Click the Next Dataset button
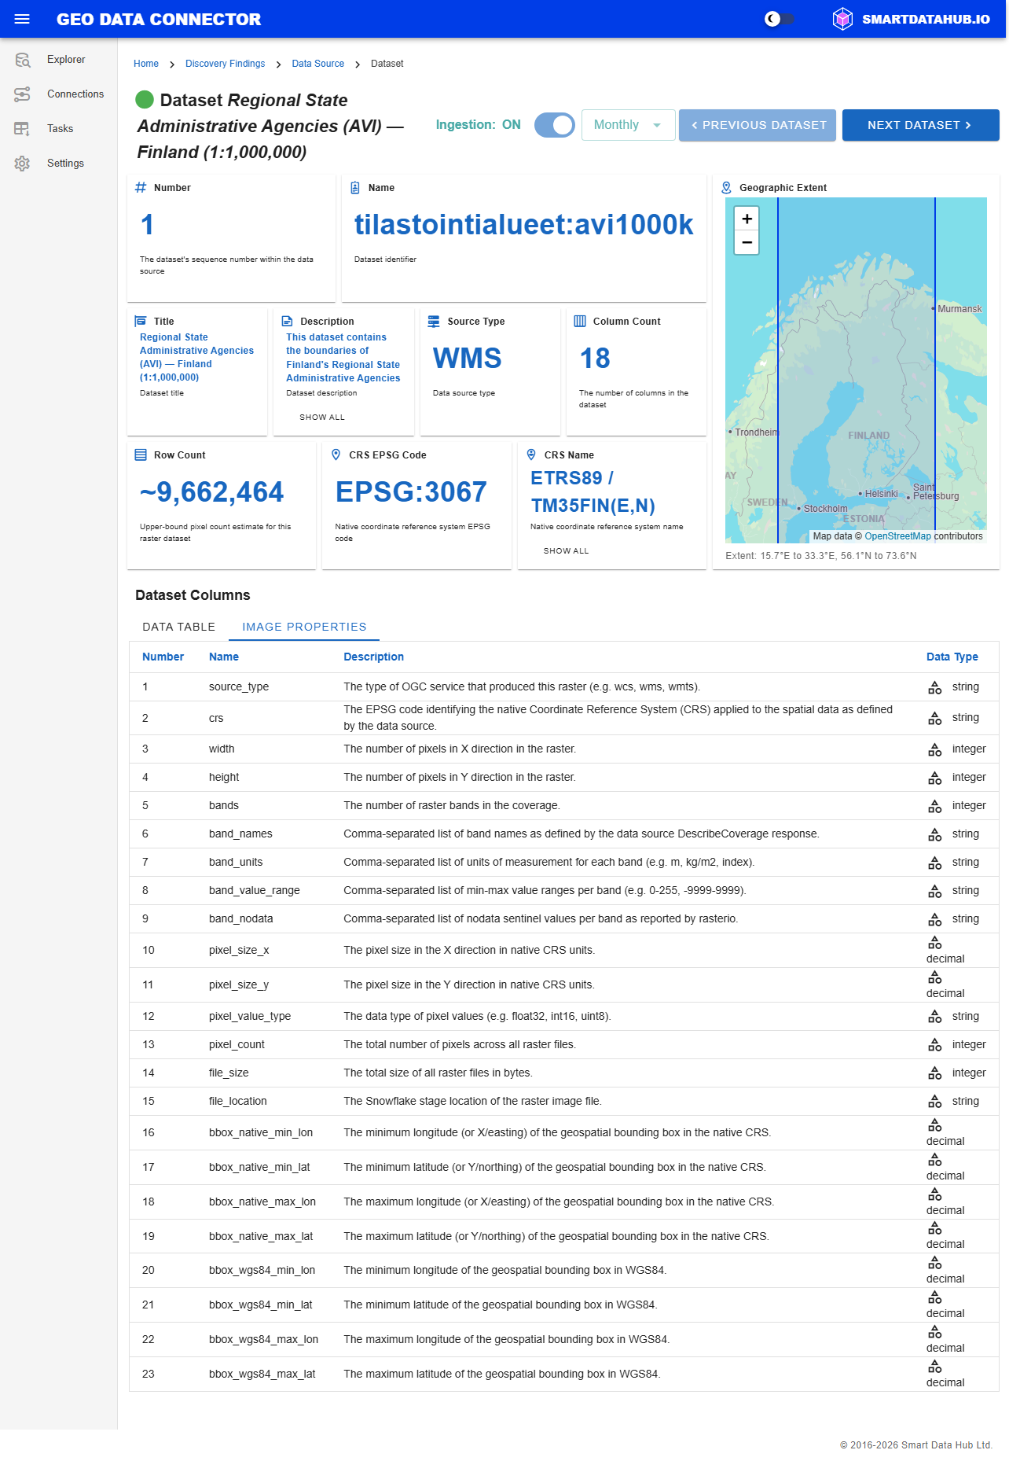Viewport: 1009px width, 1461px height. pos(920,125)
